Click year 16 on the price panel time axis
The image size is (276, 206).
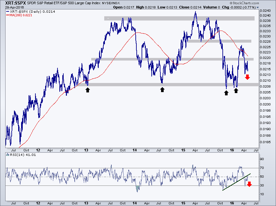point(232,150)
